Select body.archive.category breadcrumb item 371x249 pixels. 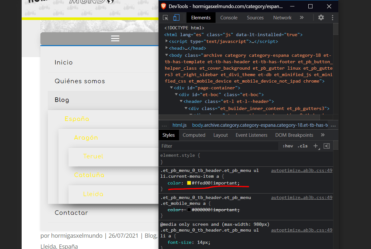260,125
